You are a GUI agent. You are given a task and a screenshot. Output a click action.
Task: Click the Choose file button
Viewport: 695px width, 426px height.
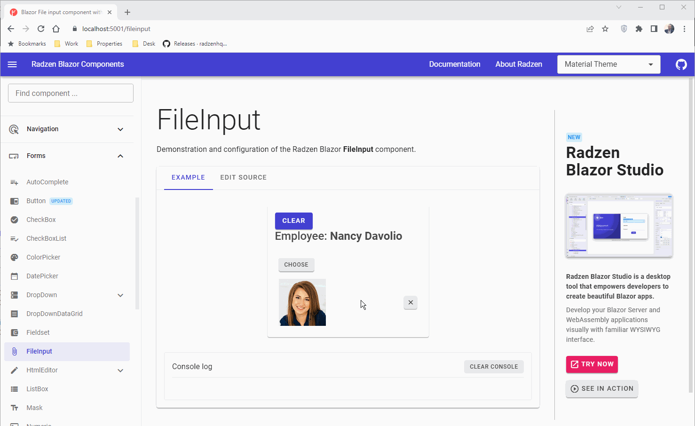pyautogui.click(x=296, y=265)
